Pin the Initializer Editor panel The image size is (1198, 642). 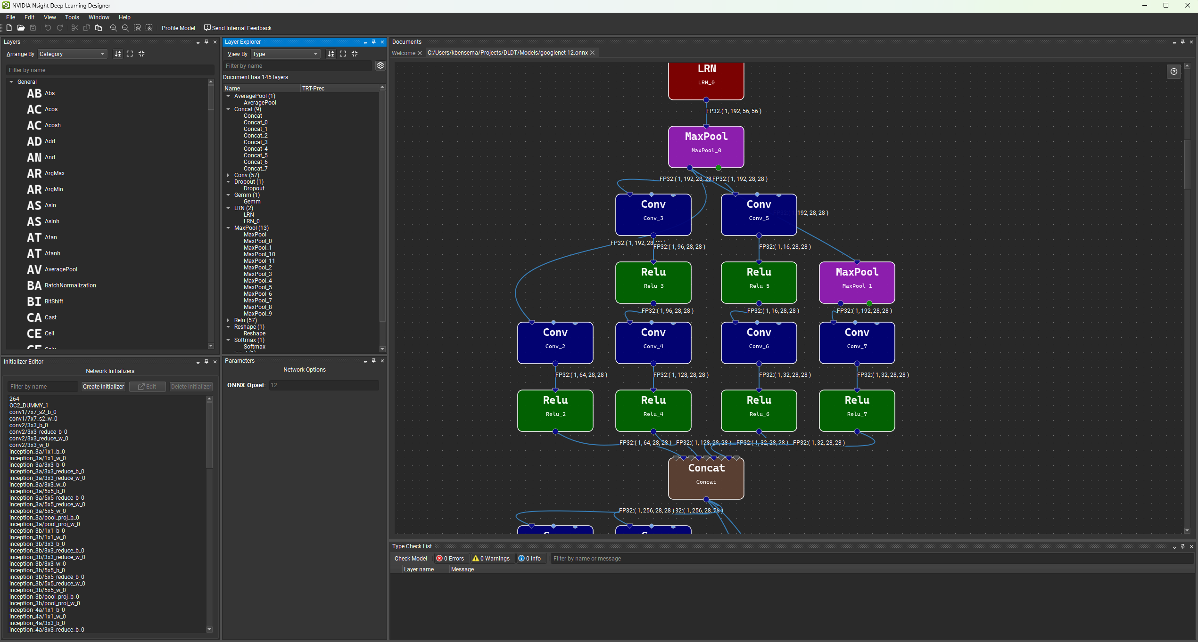[206, 362]
